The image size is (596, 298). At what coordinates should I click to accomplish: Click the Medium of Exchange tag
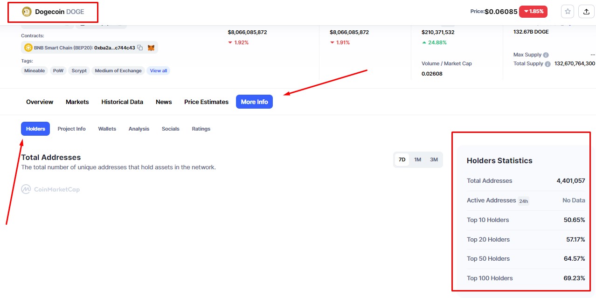[118, 71]
